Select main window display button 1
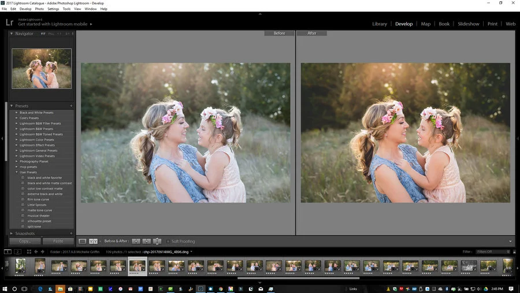The image size is (520, 293). pos(8,252)
